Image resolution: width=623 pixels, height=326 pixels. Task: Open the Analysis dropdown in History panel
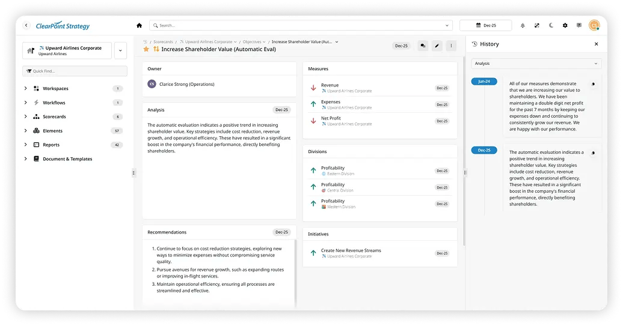(x=536, y=64)
